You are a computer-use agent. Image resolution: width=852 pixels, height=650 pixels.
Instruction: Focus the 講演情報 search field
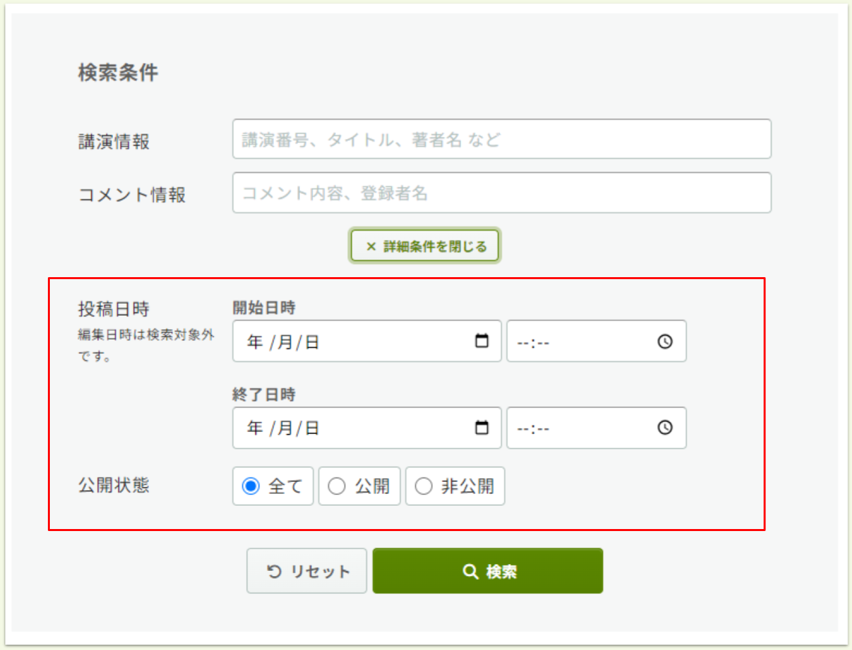pyautogui.click(x=501, y=140)
